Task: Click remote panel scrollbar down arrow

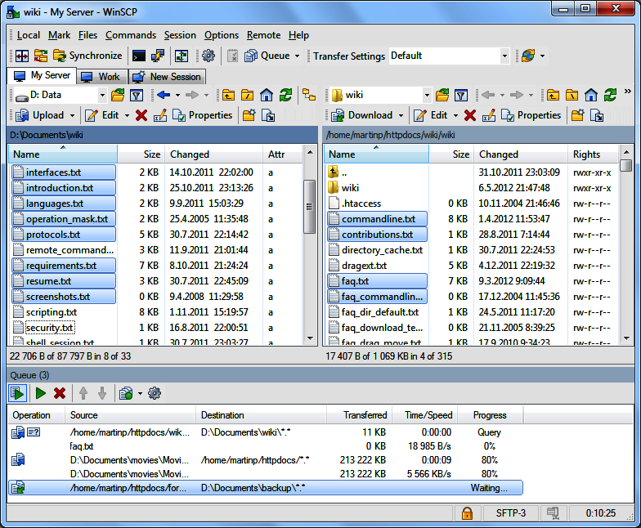Action: point(626,338)
